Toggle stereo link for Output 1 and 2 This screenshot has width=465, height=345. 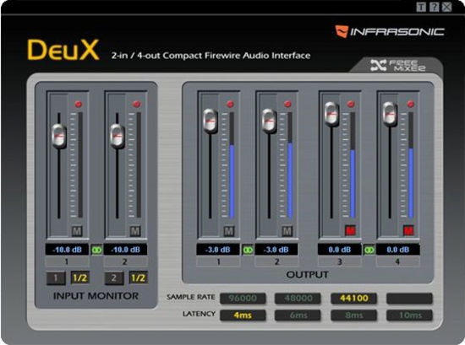coord(248,250)
